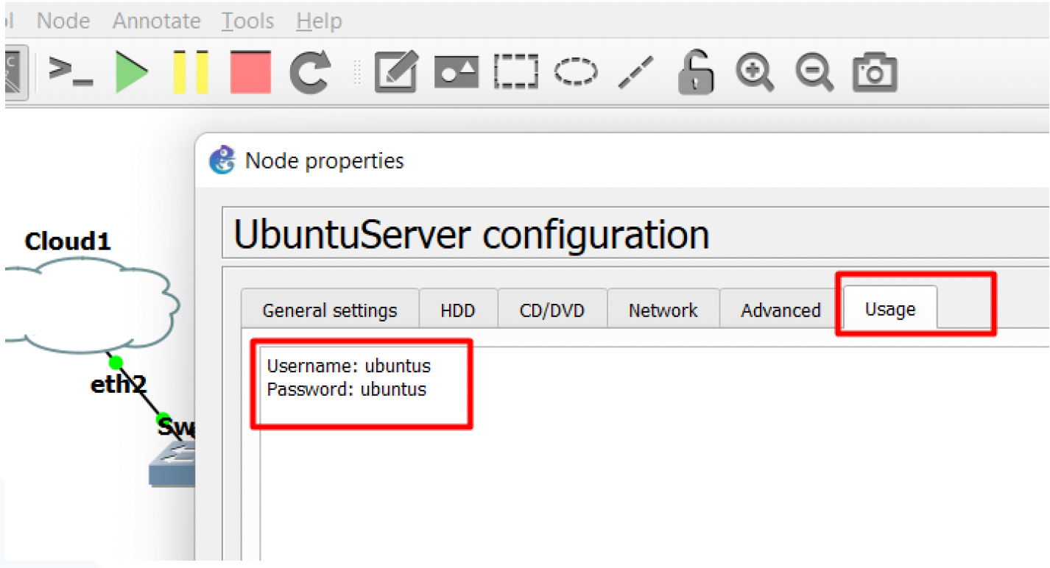Zoom in with magnifier plus icon
Screen dimensions: 1050x568
755,72
